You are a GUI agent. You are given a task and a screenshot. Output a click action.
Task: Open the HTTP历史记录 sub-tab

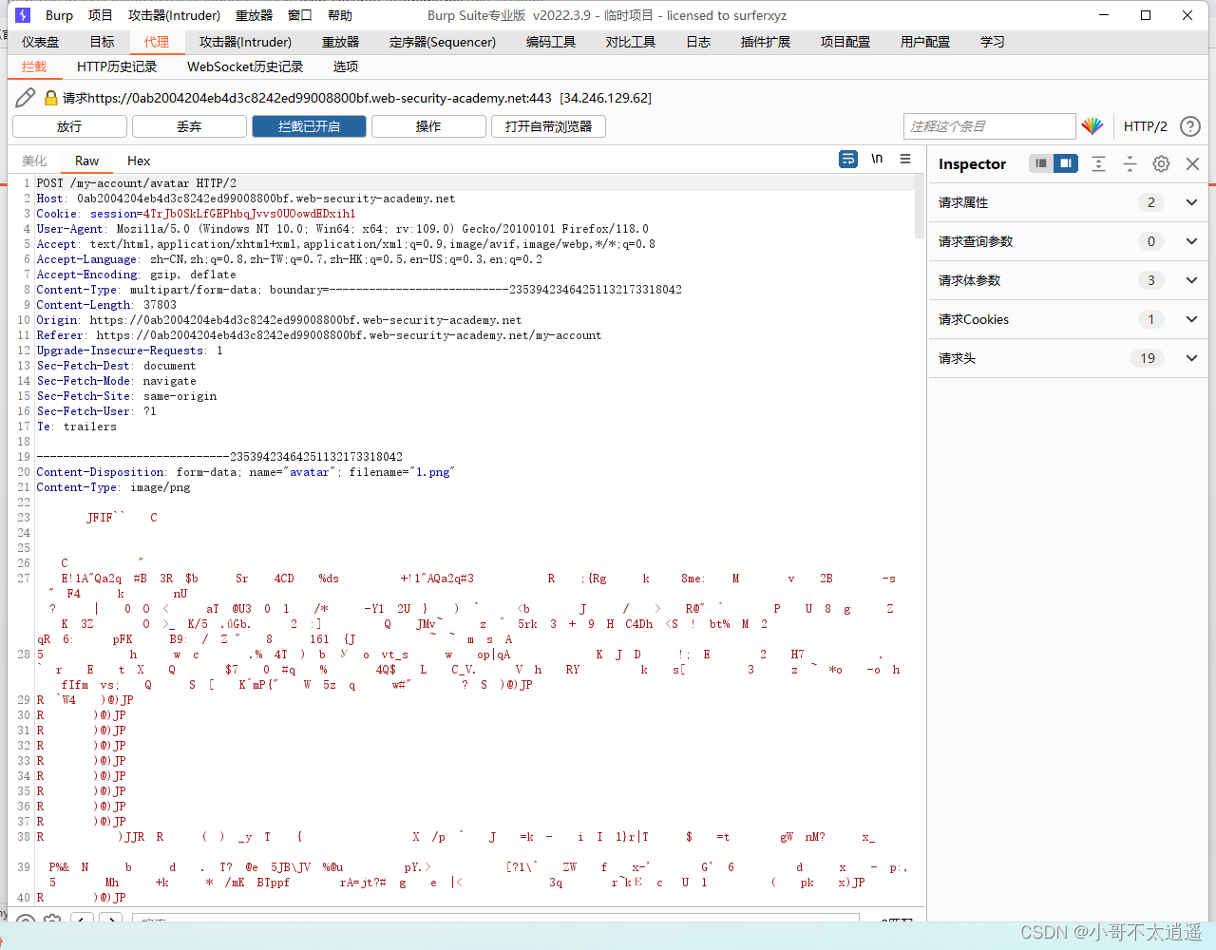click(117, 66)
